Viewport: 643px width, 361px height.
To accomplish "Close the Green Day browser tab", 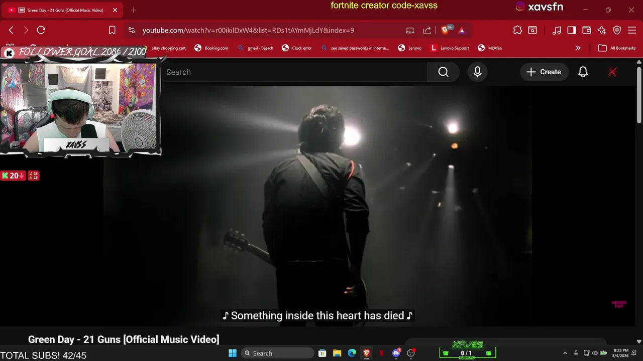I will (x=115, y=10).
